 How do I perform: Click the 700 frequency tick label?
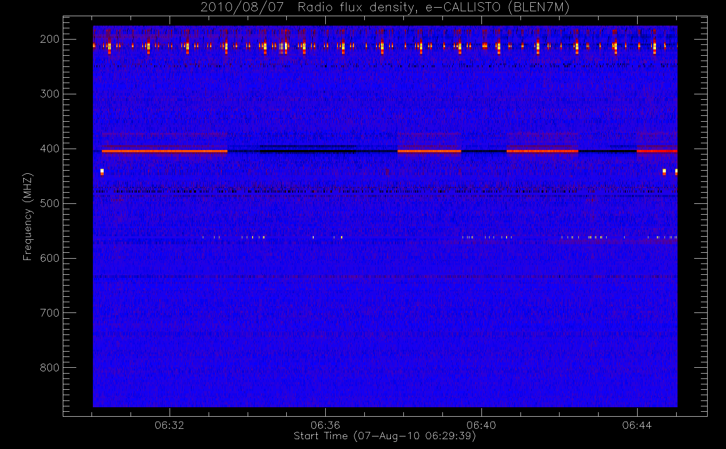tap(50, 313)
